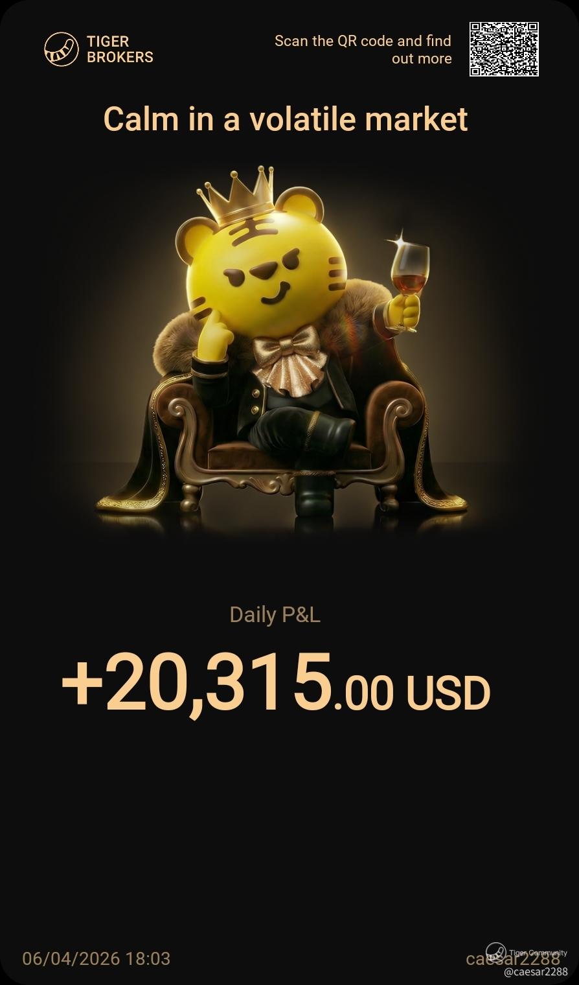This screenshot has height=985, width=579.
Task: Click the 'Calm in a volatile market' headline
Action: (x=286, y=119)
